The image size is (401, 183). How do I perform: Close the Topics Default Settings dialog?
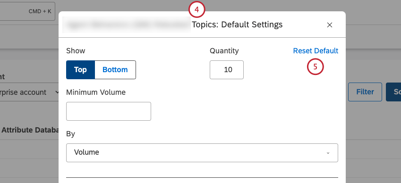330,25
